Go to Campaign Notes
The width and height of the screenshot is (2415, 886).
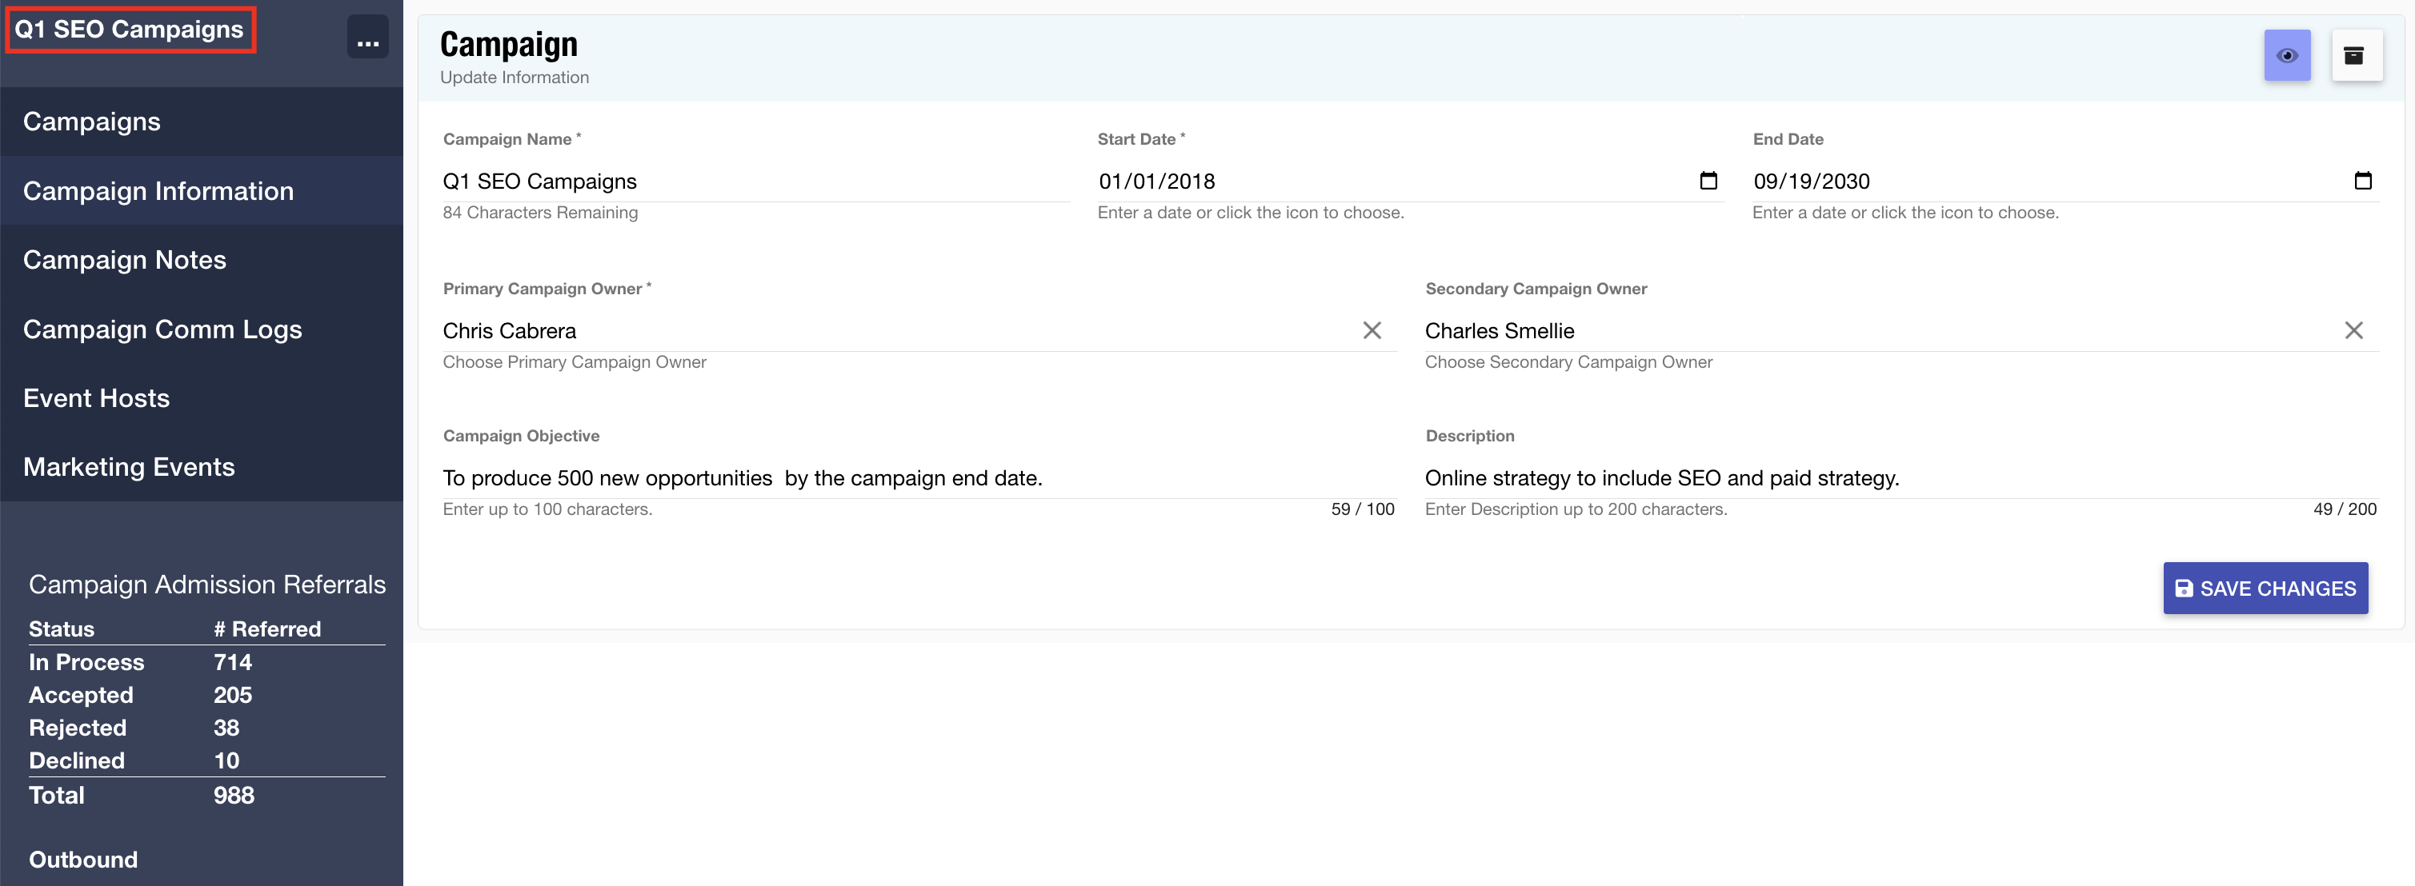pyautogui.click(x=125, y=261)
